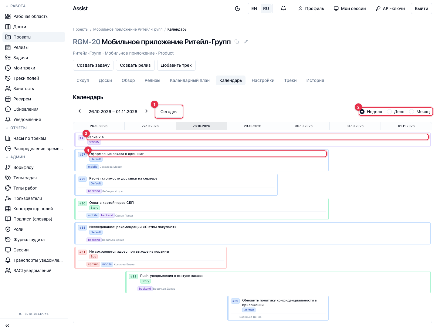The image size is (437, 333).
Task: Open Занятость people icon
Action: pos(8,89)
